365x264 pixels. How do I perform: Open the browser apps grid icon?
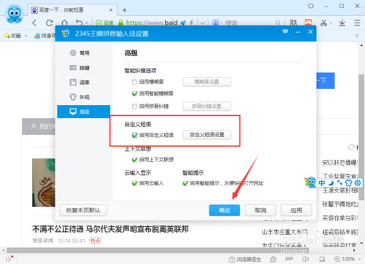tap(293, 23)
